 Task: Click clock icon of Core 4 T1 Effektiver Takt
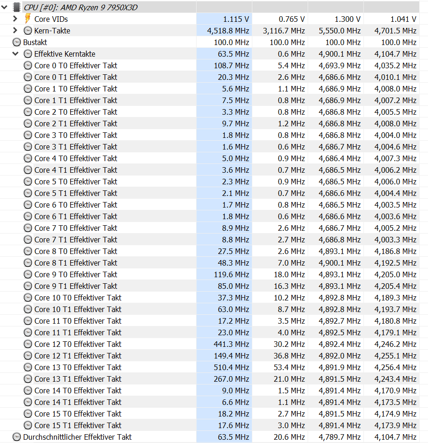(x=28, y=170)
